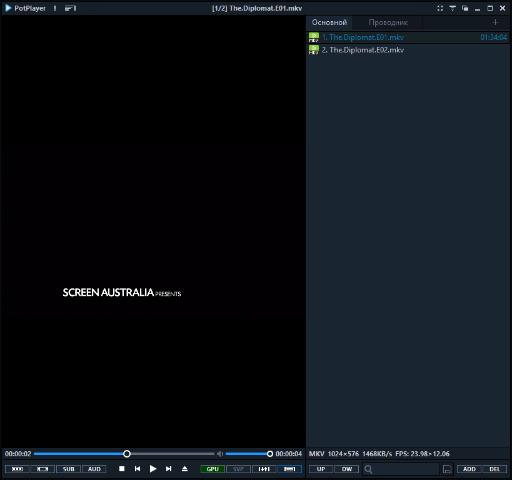Click the ADD button in playlist
The image size is (512, 480).
469,469
